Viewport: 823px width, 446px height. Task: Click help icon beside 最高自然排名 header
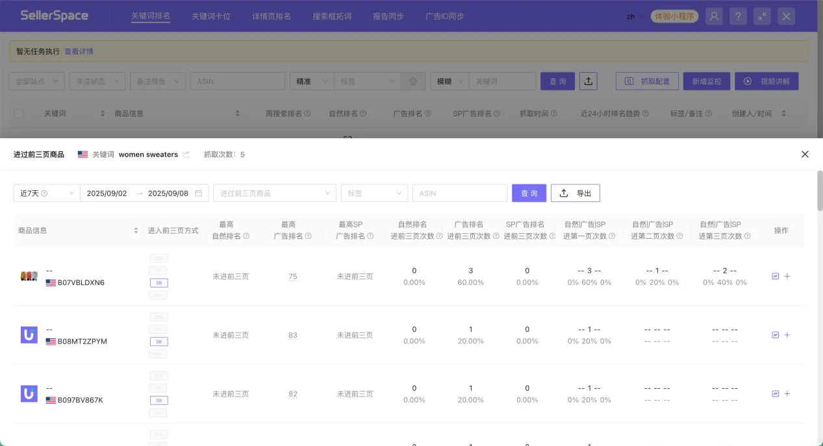pos(246,236)
